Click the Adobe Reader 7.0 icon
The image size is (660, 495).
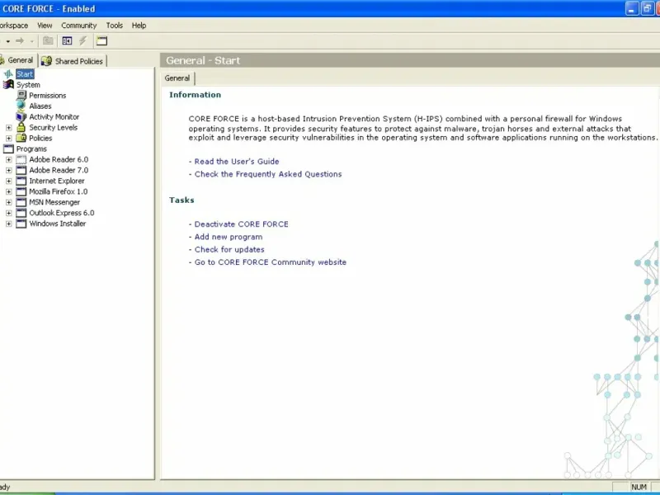point(21,170)
